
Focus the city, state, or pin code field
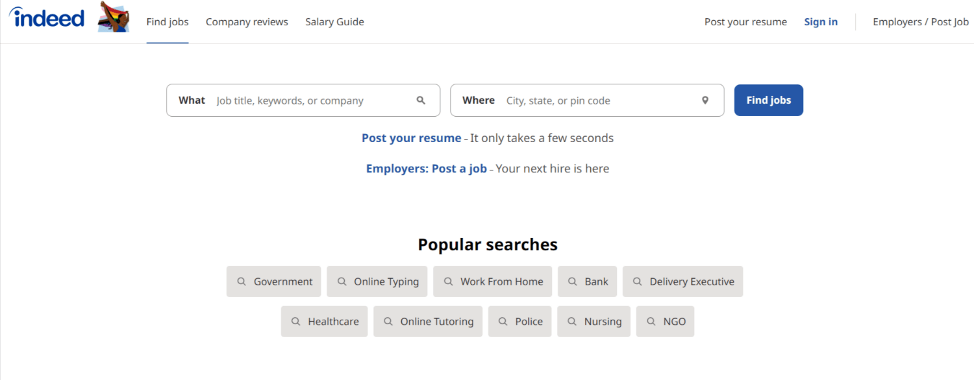point(597,101)
